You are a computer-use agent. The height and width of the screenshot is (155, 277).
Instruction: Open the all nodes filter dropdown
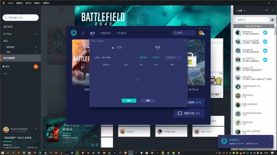point(108,65)
